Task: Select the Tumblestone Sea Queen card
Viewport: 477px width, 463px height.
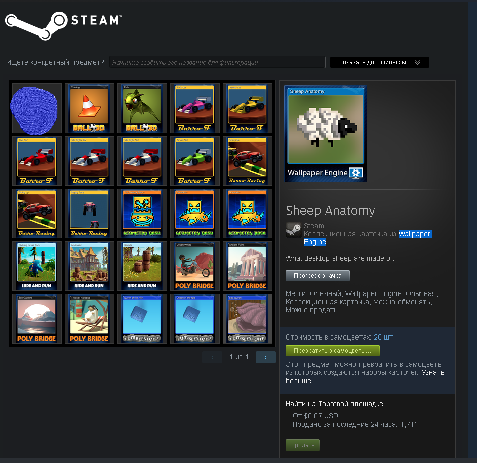Action: click(x=247, y=319)
